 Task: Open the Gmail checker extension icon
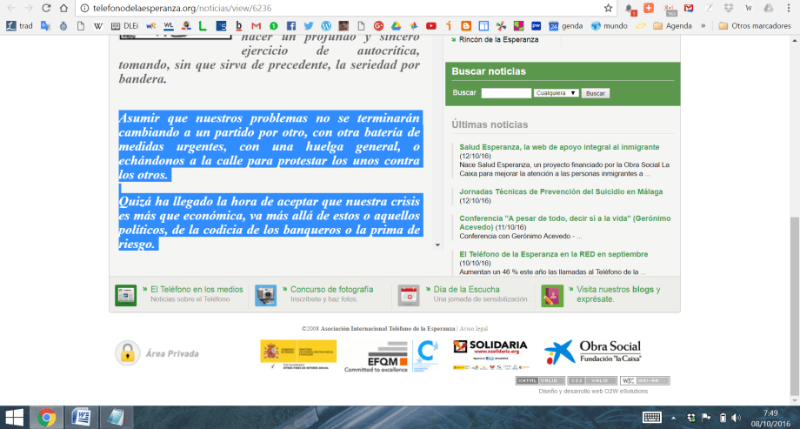[689, 8]
